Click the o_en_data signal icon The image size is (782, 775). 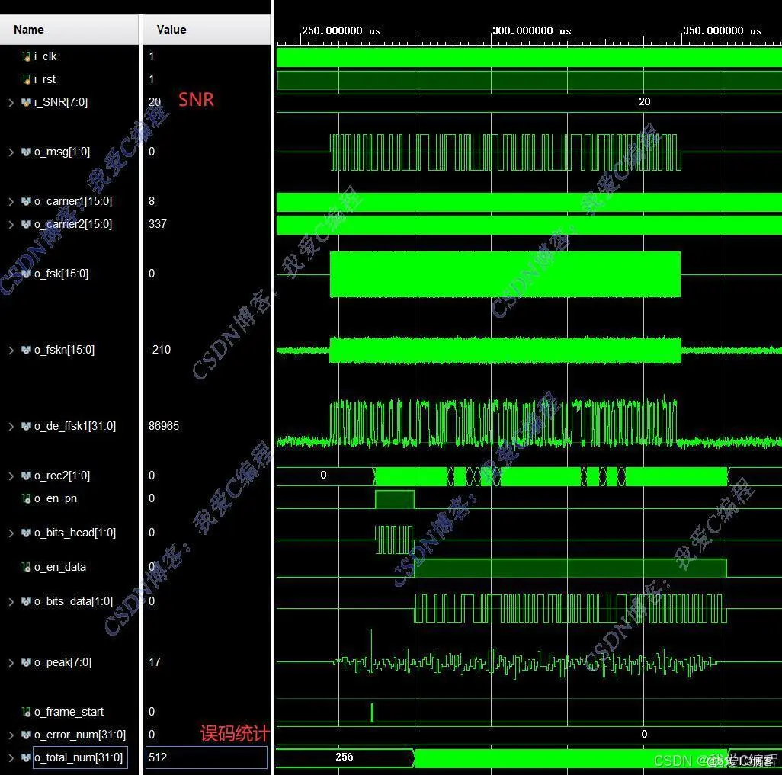point(27,568)
